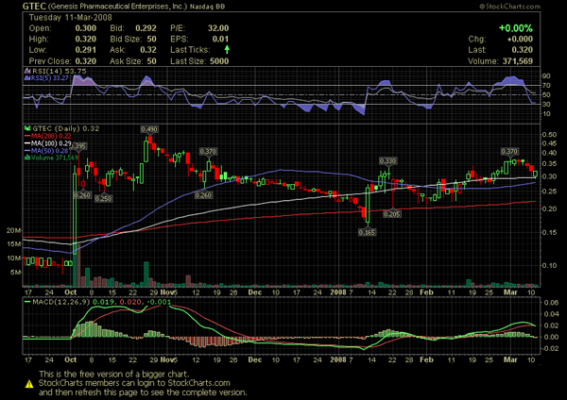The image size is (567, 400).
Task: Click the 5M volume axis label
Action: tap(15, 273)
